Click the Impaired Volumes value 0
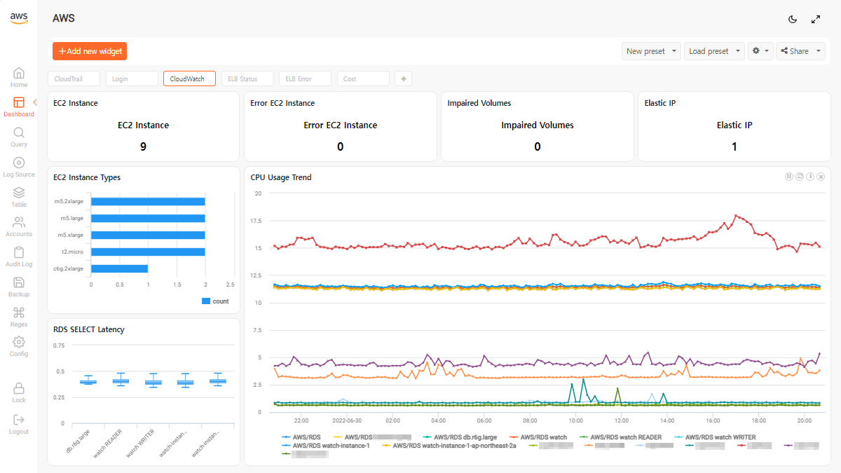841x473 pixels. [538, 146]
